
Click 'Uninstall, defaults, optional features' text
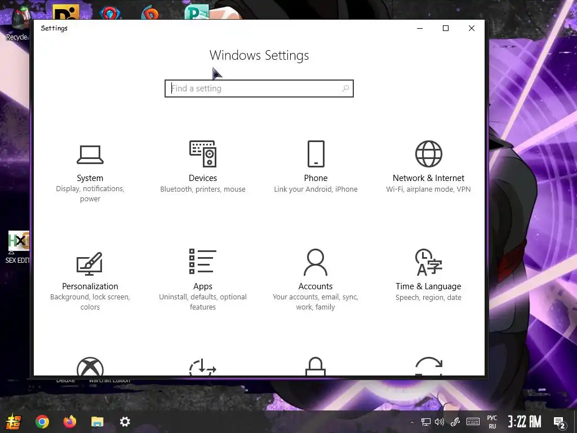coord(203,302)
